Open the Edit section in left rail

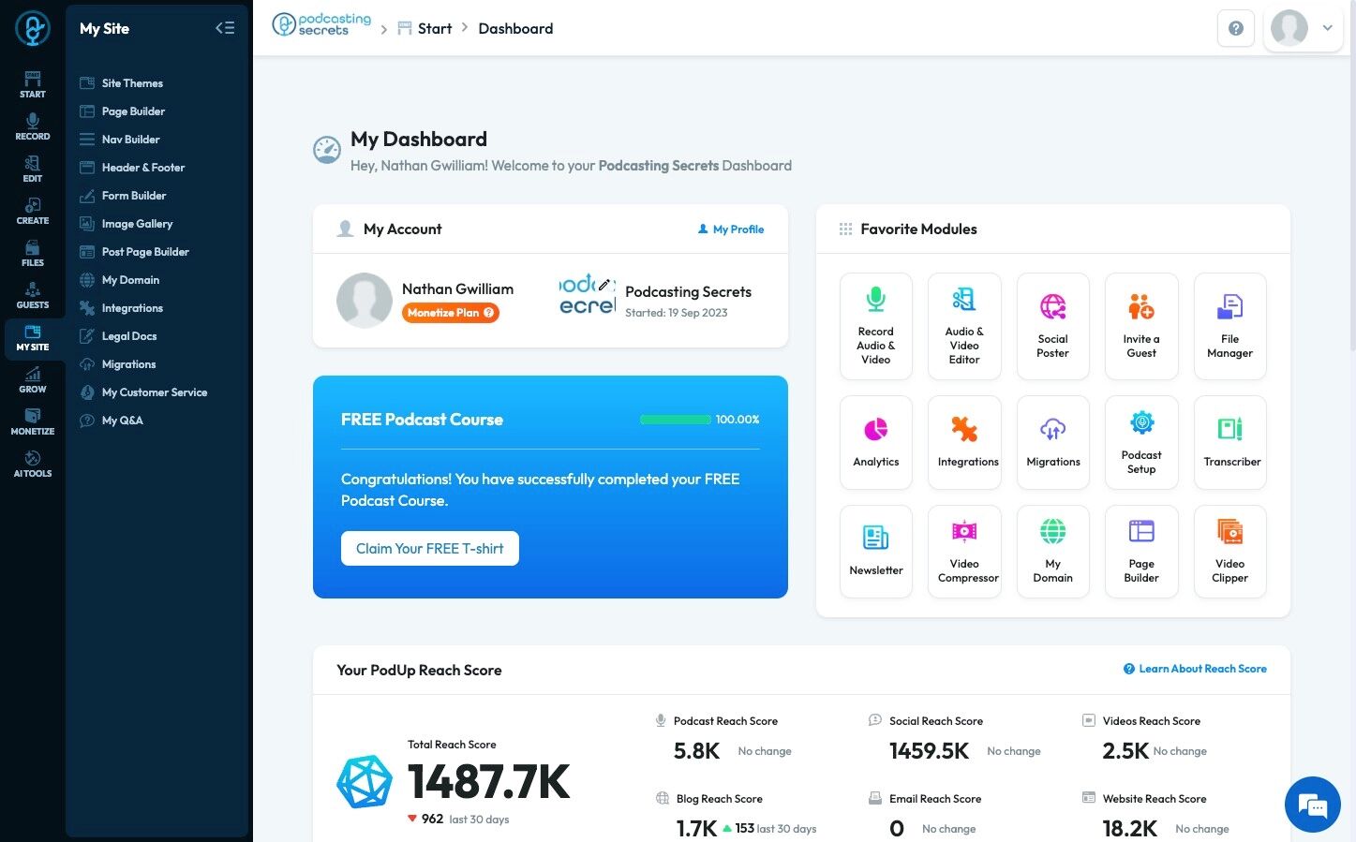(33, 169)
